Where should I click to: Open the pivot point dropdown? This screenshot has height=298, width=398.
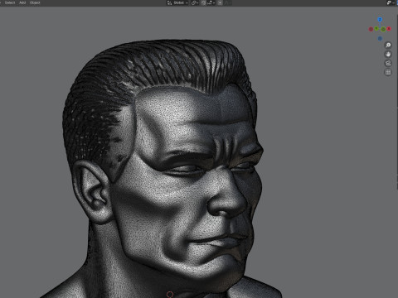(195, 2)
